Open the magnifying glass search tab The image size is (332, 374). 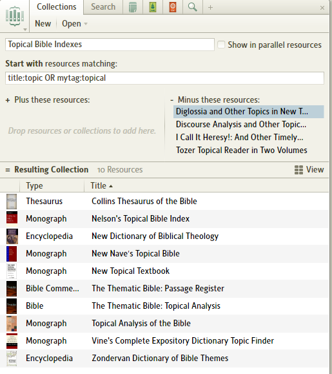(193, 7)
